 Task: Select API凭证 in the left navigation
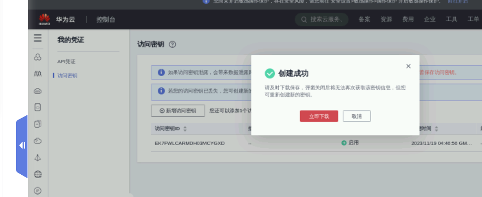66,61
